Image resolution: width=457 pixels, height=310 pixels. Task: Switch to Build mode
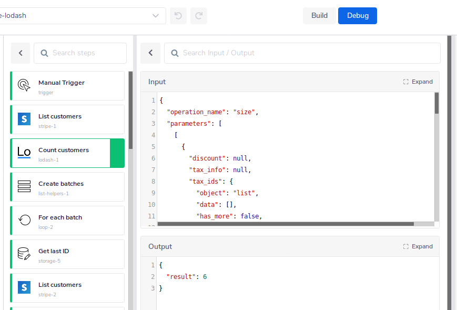coord(319,16)
